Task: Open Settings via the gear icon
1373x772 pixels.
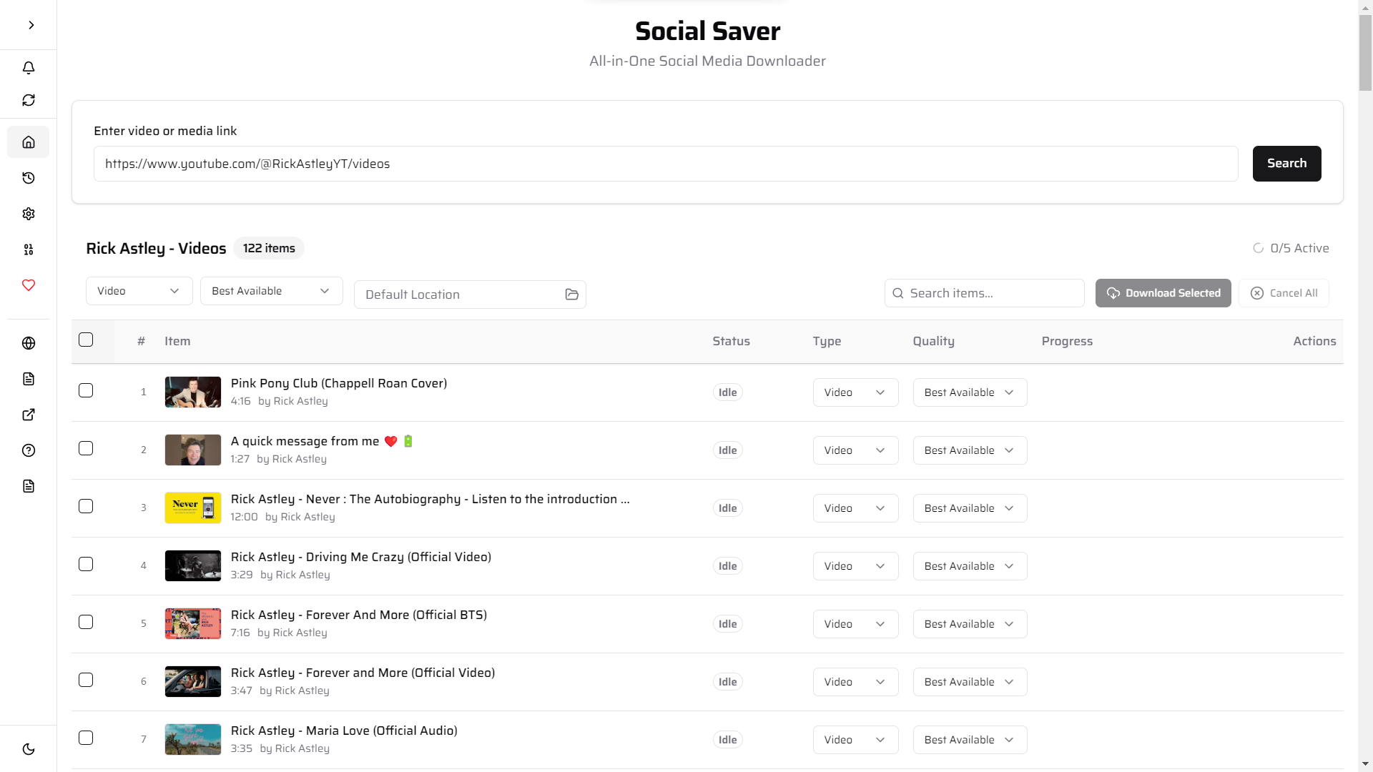Action: (x=29, y=214)
